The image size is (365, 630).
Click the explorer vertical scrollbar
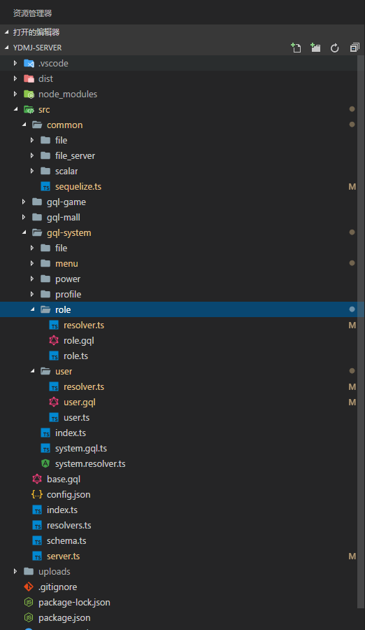pyautogui.click(x=361, y=332)
